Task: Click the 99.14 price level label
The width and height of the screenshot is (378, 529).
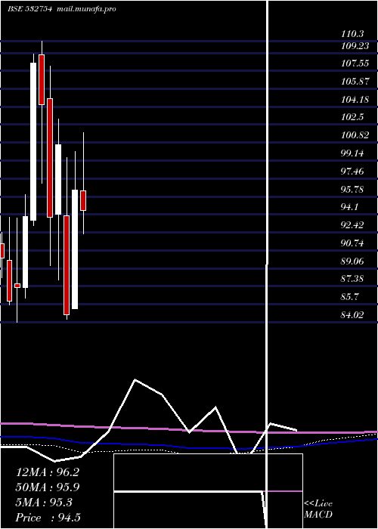Action: (x=352, y=153)
